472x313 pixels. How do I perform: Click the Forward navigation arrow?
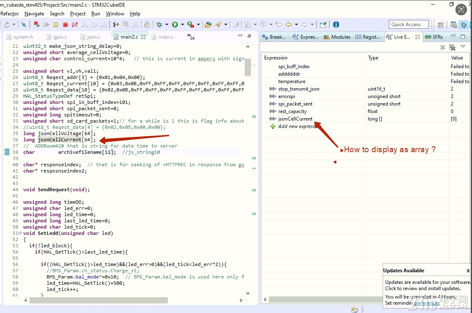click(x=304, y=25)
